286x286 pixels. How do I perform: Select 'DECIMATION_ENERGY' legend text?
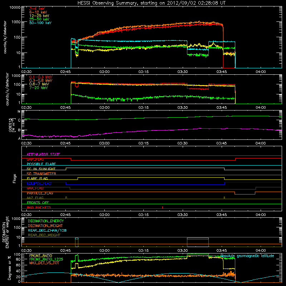click(x=46, y=221)
